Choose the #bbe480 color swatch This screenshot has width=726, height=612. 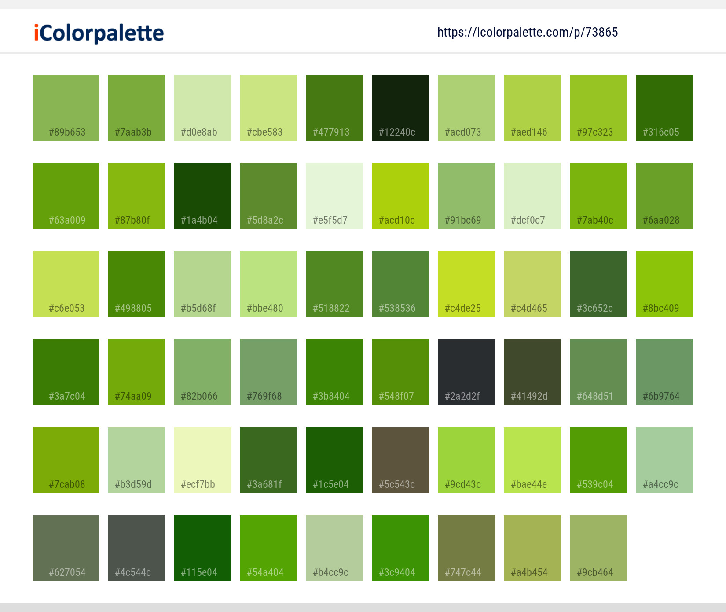point(268,284)
